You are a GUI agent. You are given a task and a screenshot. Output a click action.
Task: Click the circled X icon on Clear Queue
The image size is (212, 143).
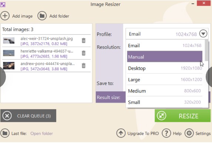(x=7, y=116)
